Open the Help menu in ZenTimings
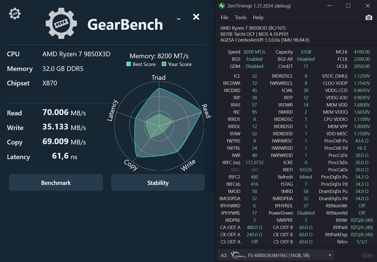 click(x=258, y=17)
